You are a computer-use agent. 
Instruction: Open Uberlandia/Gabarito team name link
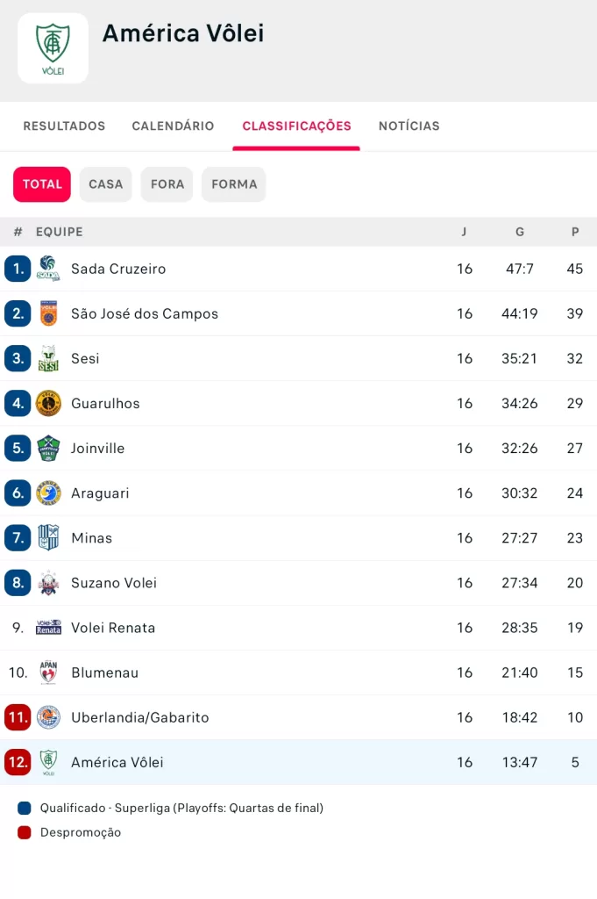tap(140, 717)
